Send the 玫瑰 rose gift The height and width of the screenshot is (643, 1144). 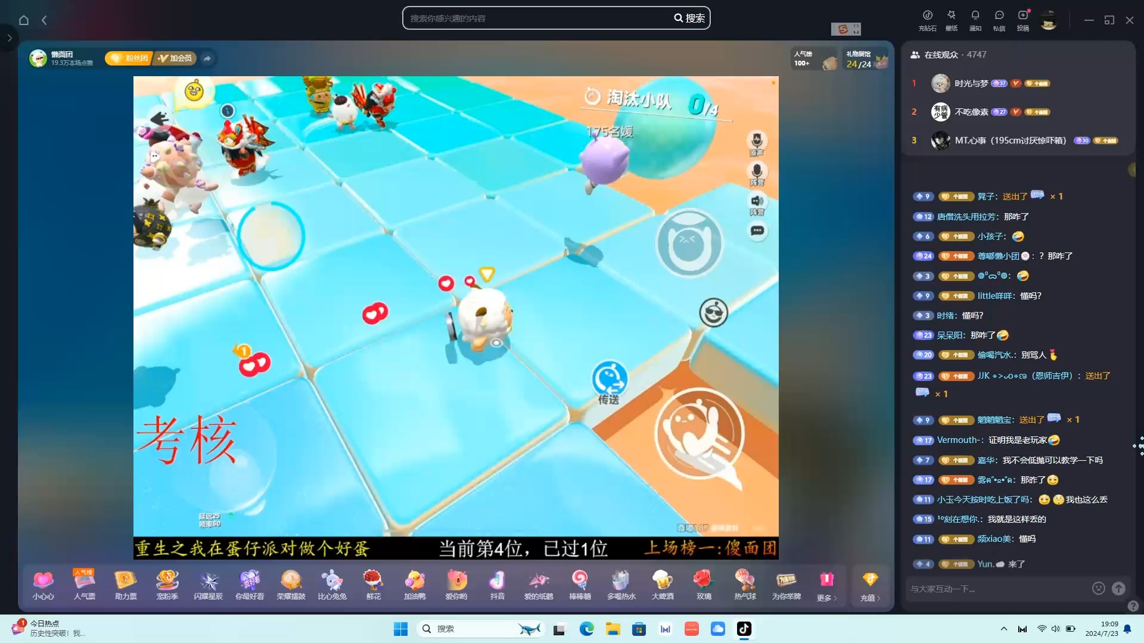(x=704, y=585)
